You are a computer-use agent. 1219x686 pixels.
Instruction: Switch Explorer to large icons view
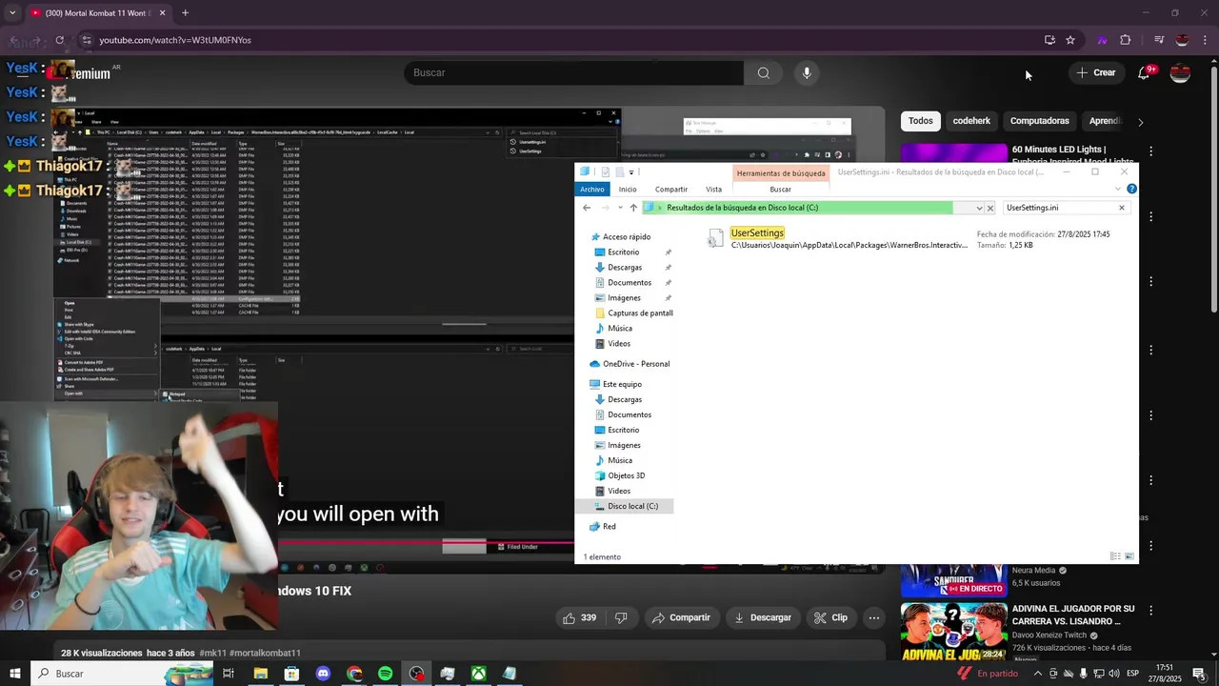coord(1129,556)
